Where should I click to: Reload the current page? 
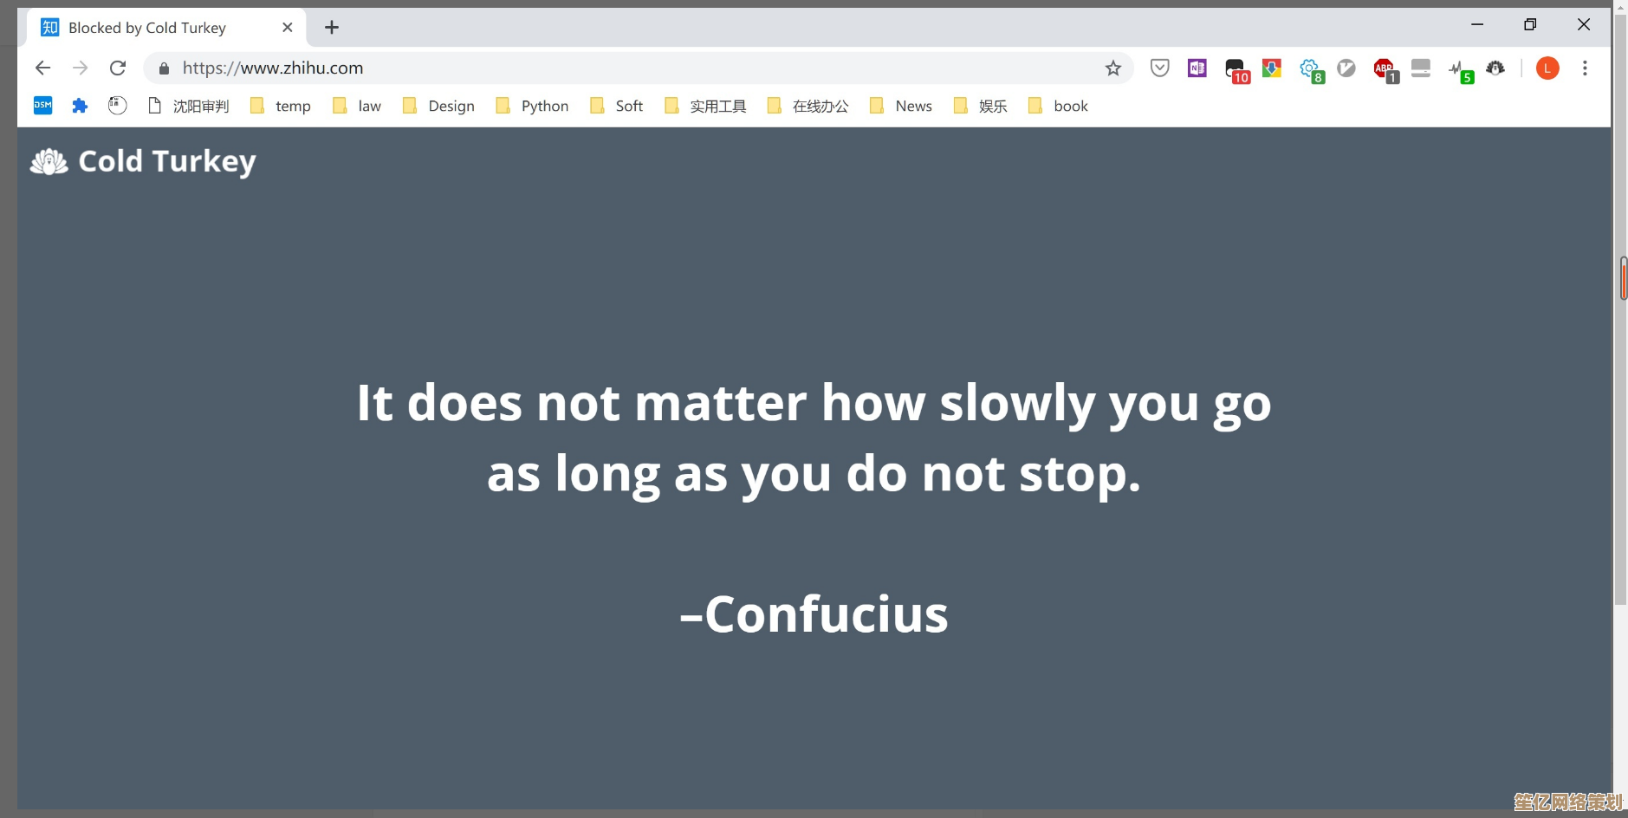[x=118, y=68]
